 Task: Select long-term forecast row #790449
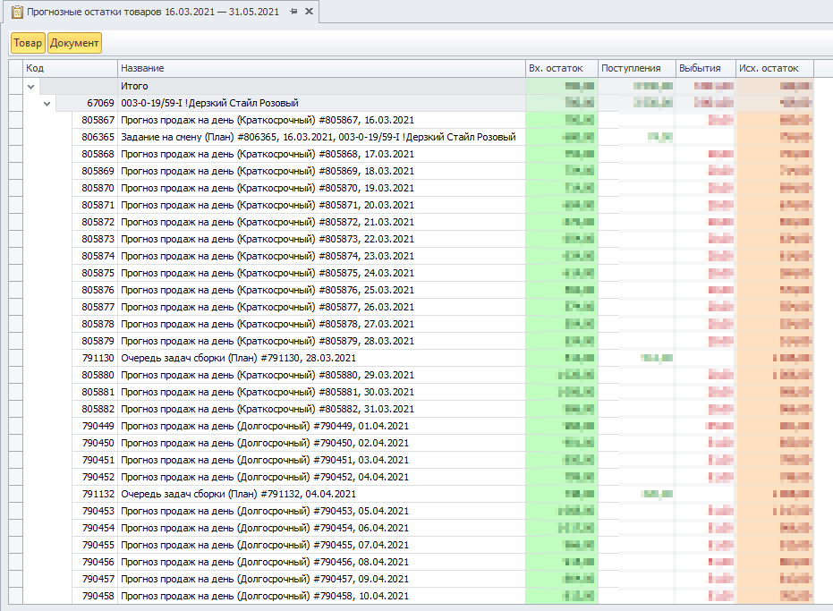pos(265,426)
